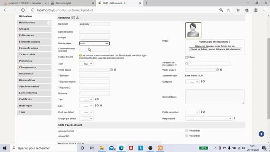Image resolution: width=270 pixels, height=152 pixels.
Task: Tick Régénérer for Jeton d'API
Action: (186, 136)
